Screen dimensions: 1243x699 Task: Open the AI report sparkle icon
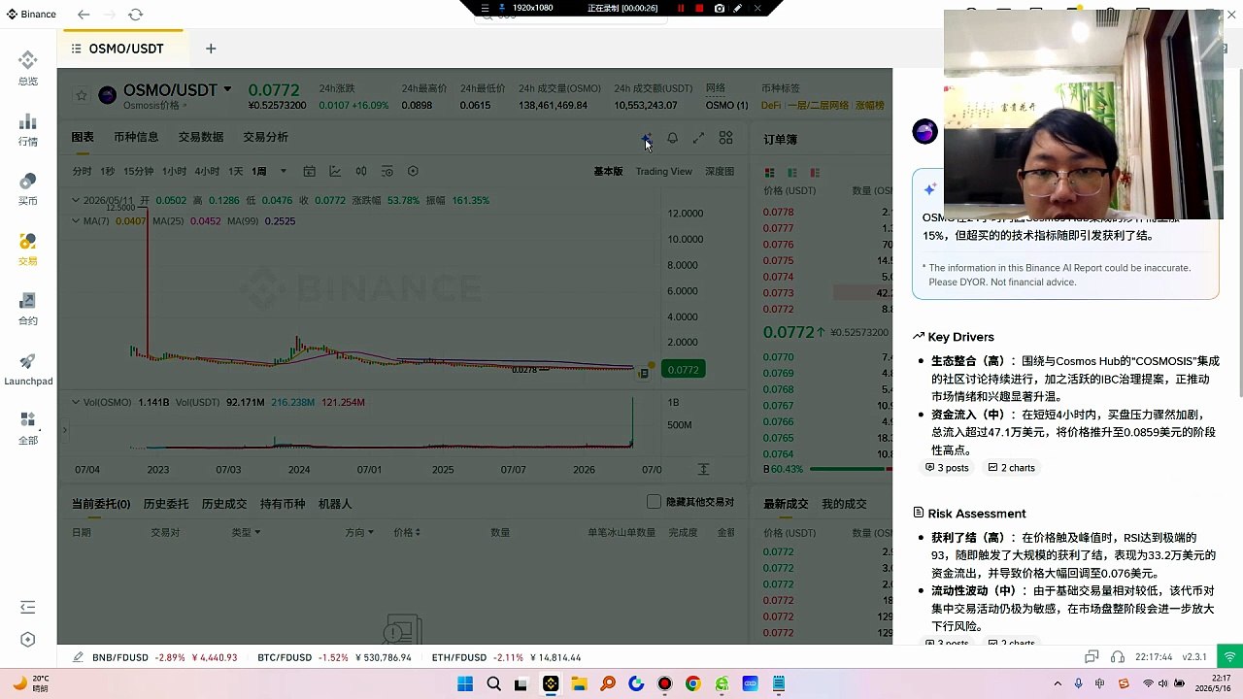[x=646, y=139]
